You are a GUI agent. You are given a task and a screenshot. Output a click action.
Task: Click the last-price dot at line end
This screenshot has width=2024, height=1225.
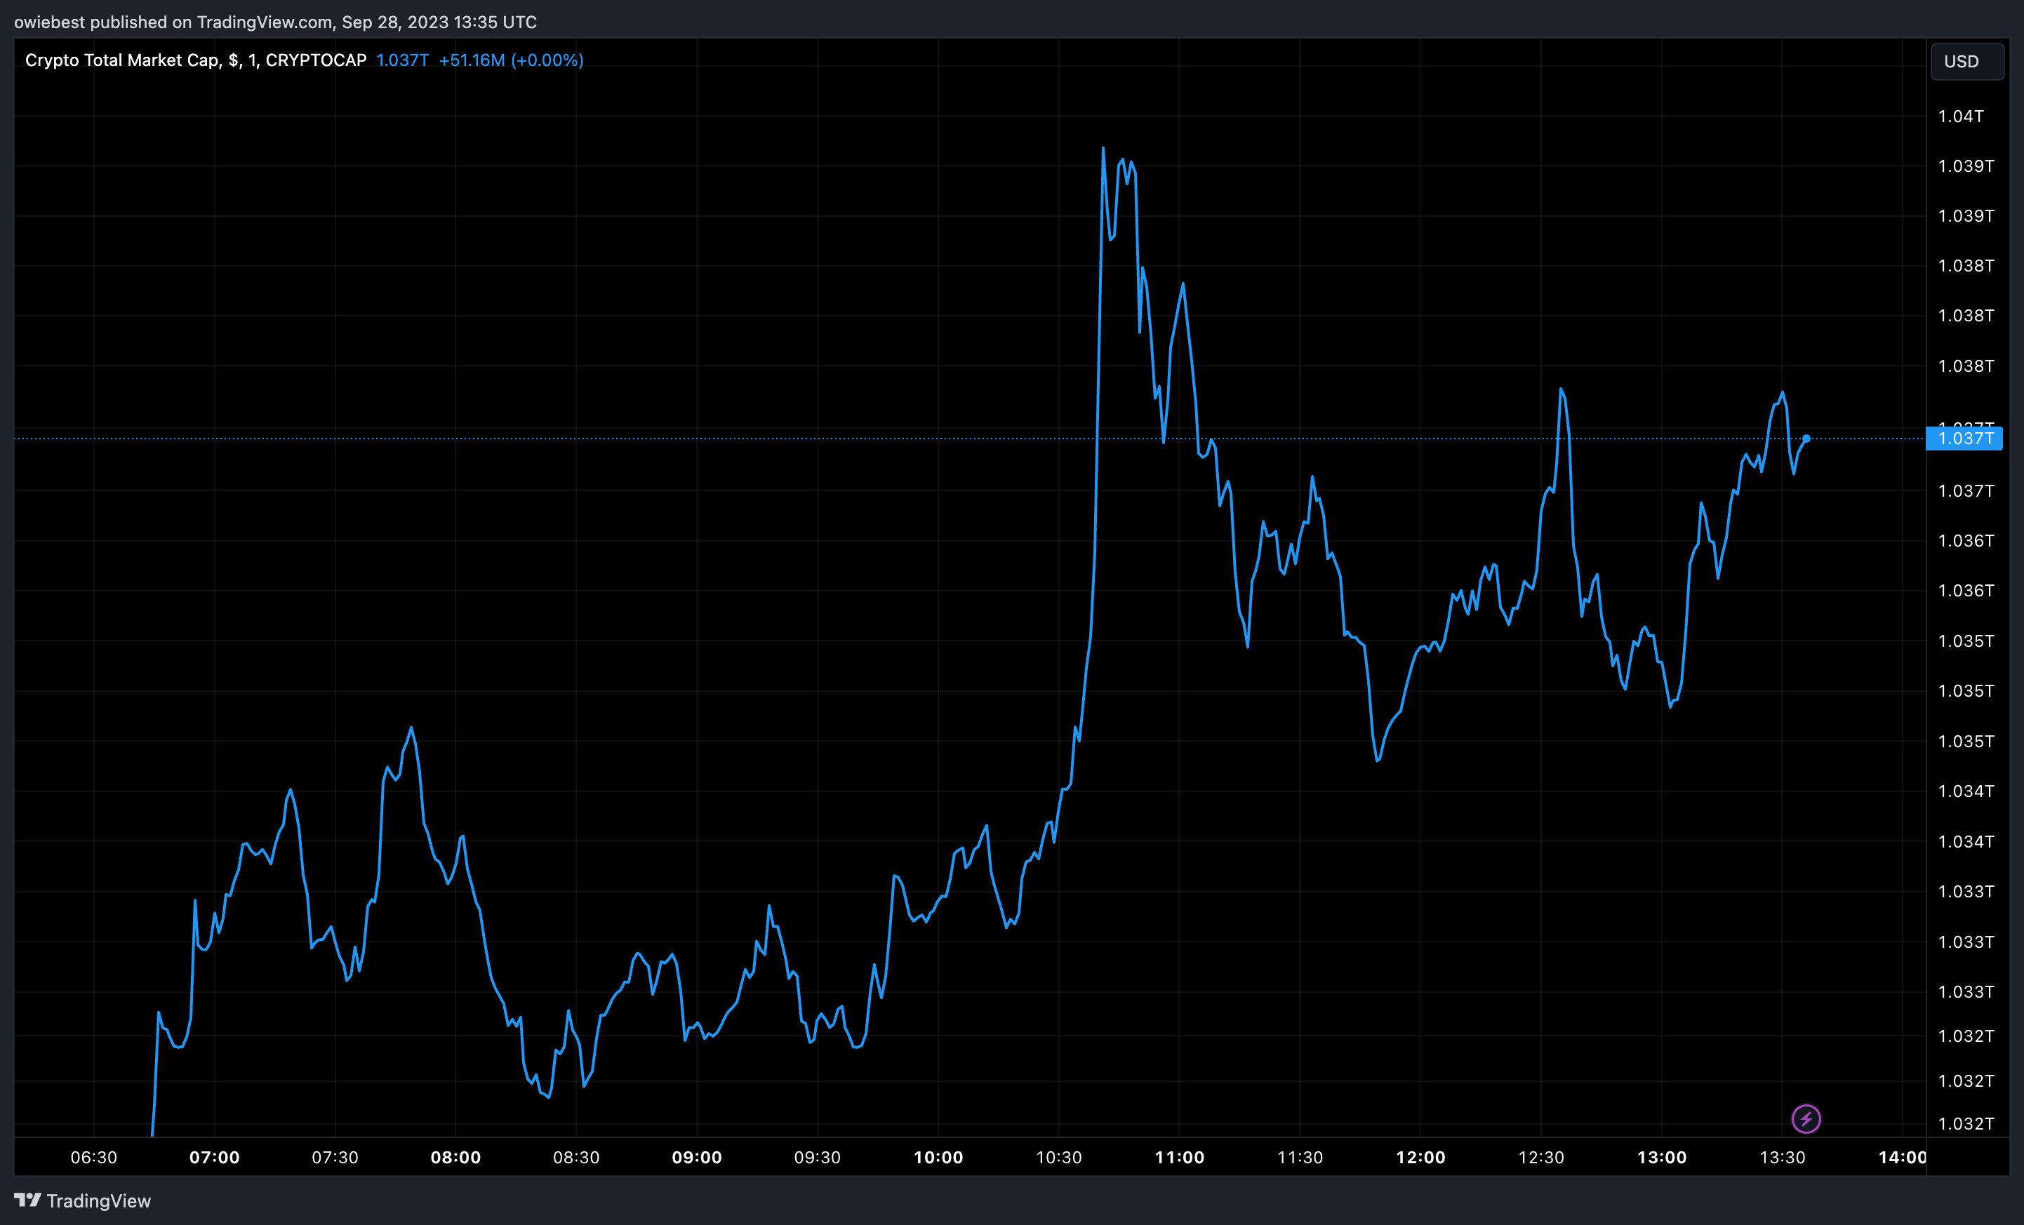[1806, 439]
